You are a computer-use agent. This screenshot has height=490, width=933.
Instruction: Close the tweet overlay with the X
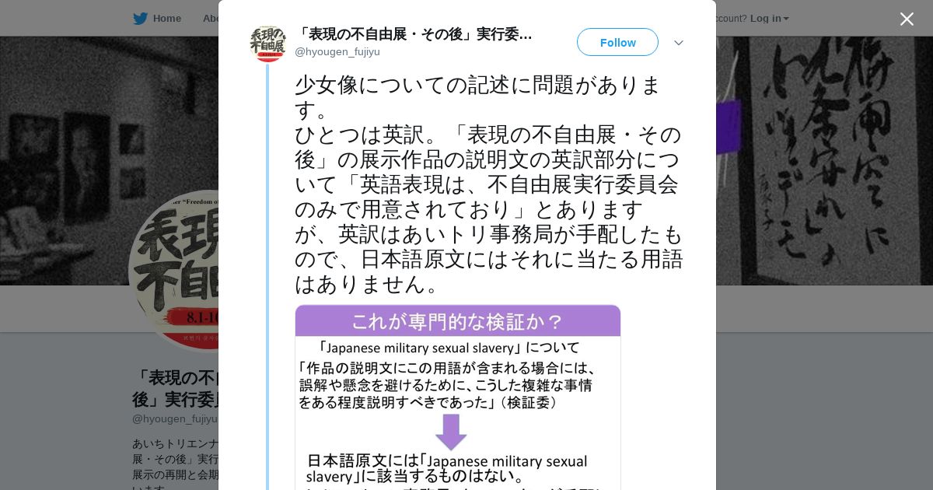907,19
